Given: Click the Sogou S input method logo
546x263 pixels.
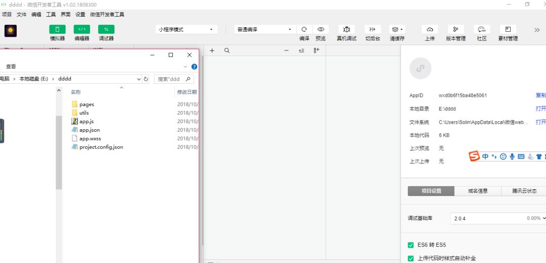Looking at the screenshot, I should pos(474,156).
